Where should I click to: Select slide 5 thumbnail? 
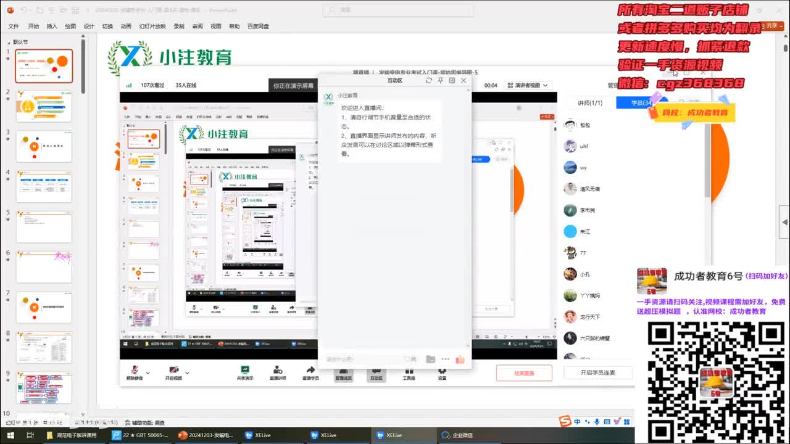coord(44,227)
